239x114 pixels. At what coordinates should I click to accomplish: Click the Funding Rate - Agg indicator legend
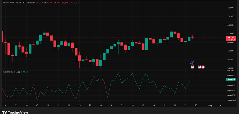11,72
